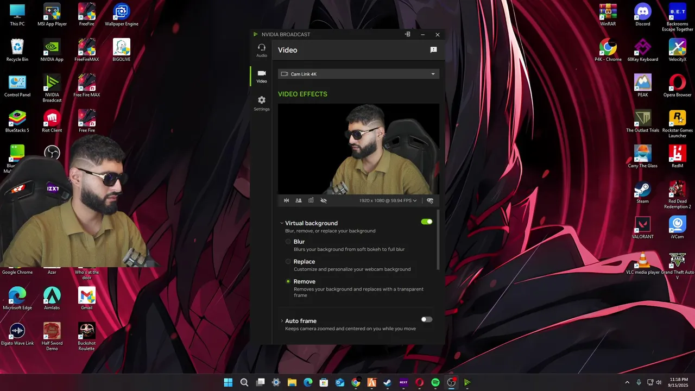Screen dimensions: 695x391
Task: Open Red Dead Redemption 2 desktop icon
Action: [x=678, y=194]
